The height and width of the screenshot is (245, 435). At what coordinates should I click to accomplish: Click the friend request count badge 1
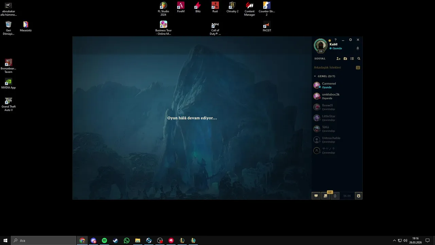(x=358, y=67)
